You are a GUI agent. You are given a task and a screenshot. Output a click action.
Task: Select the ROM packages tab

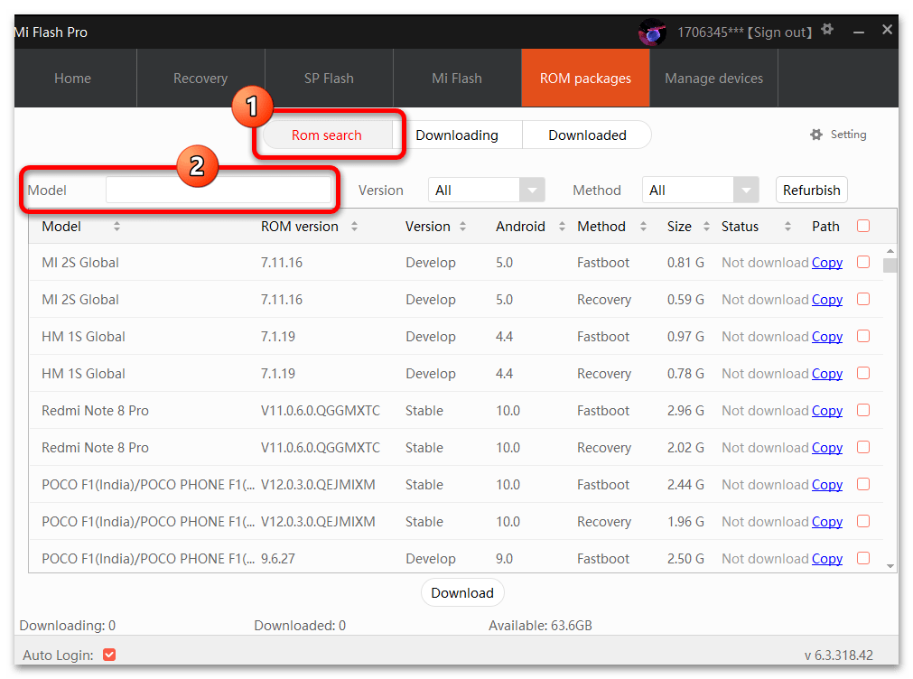(x=585, y=78)
